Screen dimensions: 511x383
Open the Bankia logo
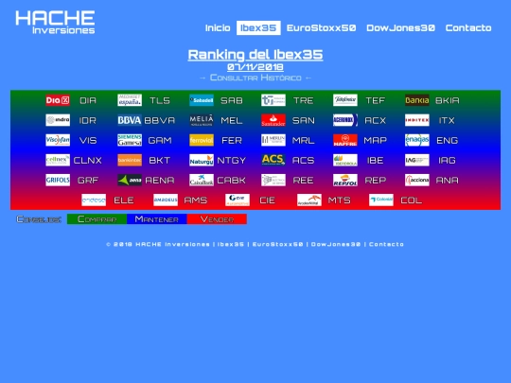pyautogui.click(x=417, y=100)
